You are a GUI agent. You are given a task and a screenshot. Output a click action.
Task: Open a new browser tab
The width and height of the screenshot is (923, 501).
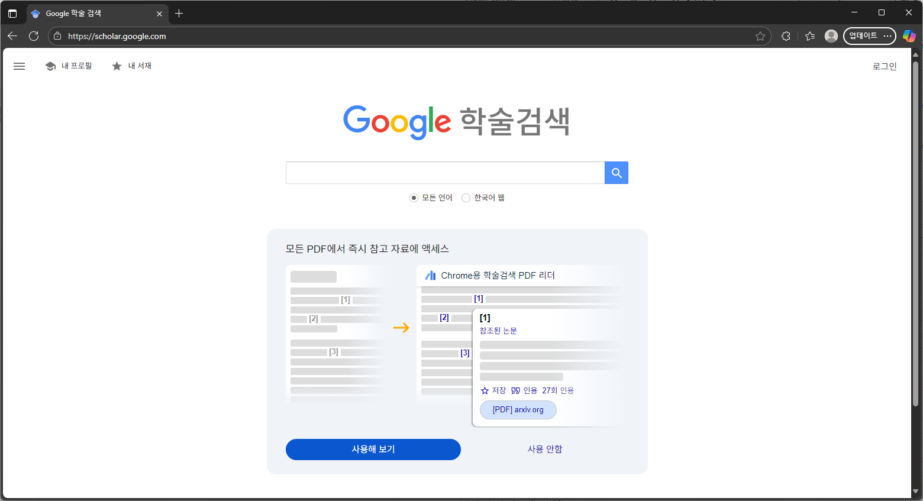pos(179,12)
